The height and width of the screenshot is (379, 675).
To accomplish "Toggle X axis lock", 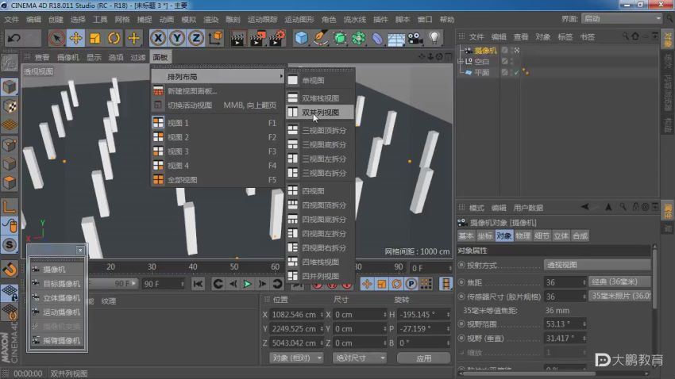I will [x=158, y=38].
